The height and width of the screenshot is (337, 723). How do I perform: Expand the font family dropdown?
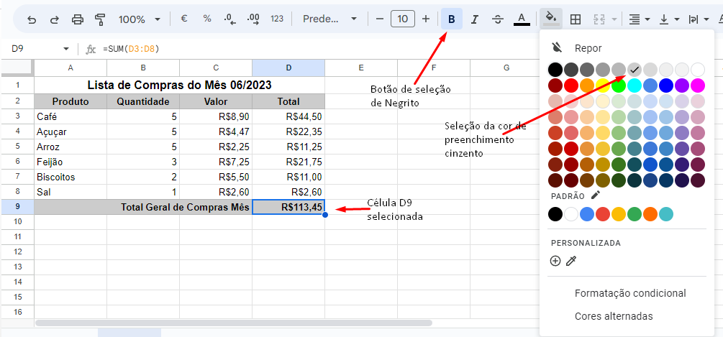point(331,19)
